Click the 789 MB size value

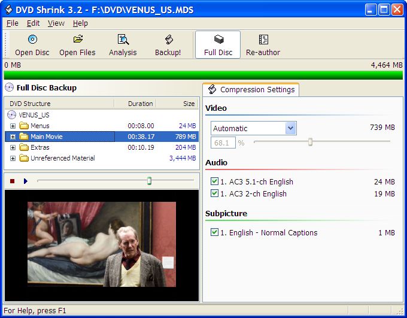pos(186,137)
